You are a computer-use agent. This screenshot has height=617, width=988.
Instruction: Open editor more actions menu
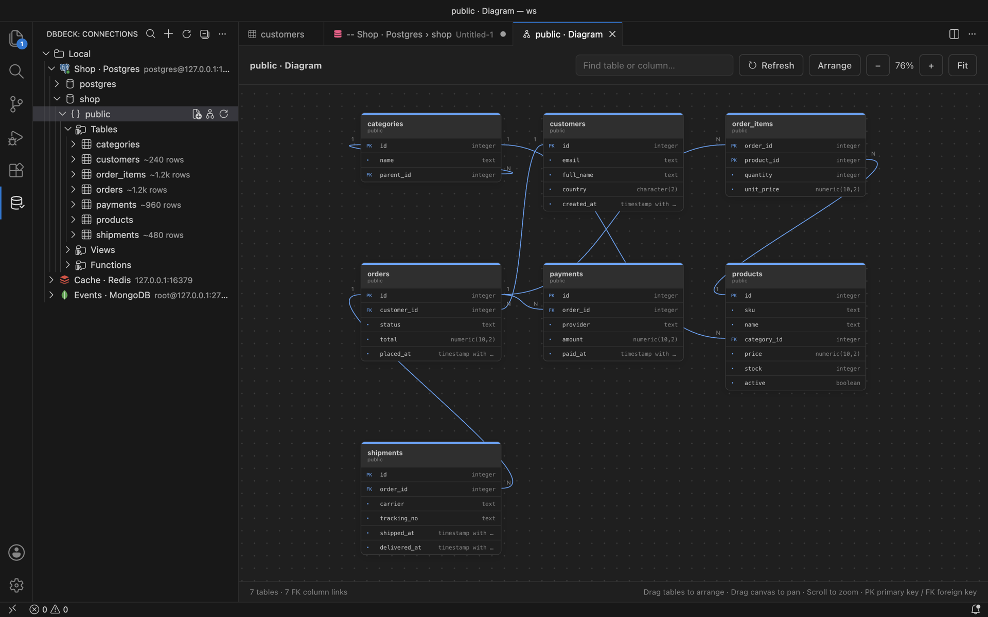pos(972,34)
